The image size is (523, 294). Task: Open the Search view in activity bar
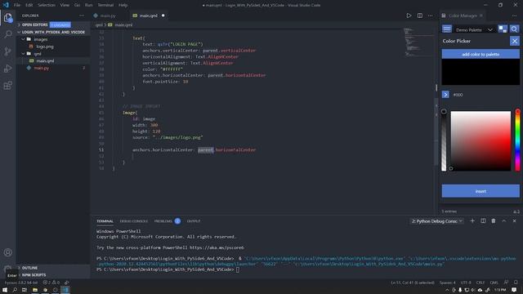(8, 34)
